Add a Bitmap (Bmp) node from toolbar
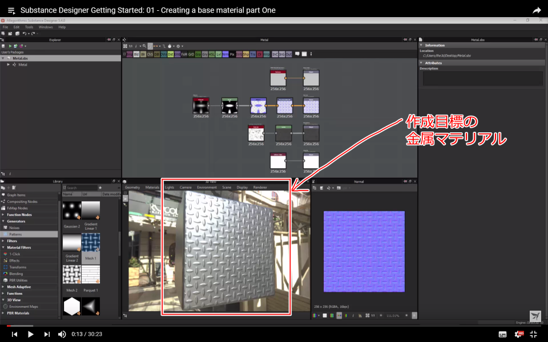The width and height of the screenshot is (548, 342). coord(130,55)
